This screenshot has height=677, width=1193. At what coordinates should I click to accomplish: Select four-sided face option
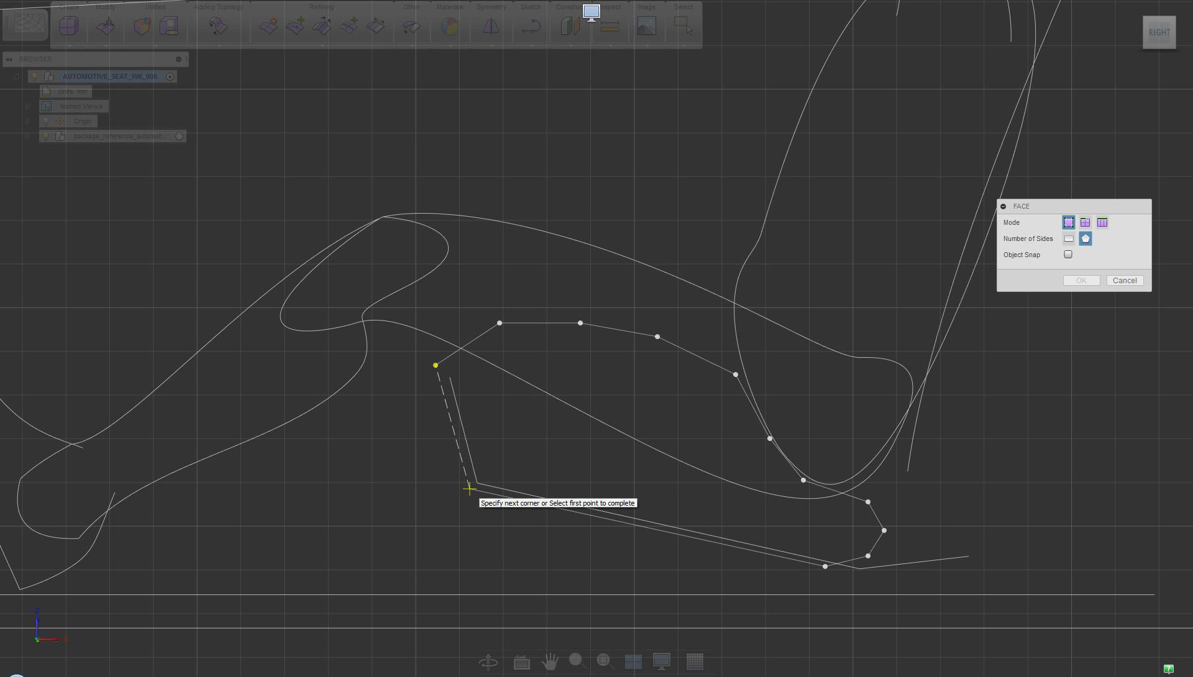click(1069, 239)
